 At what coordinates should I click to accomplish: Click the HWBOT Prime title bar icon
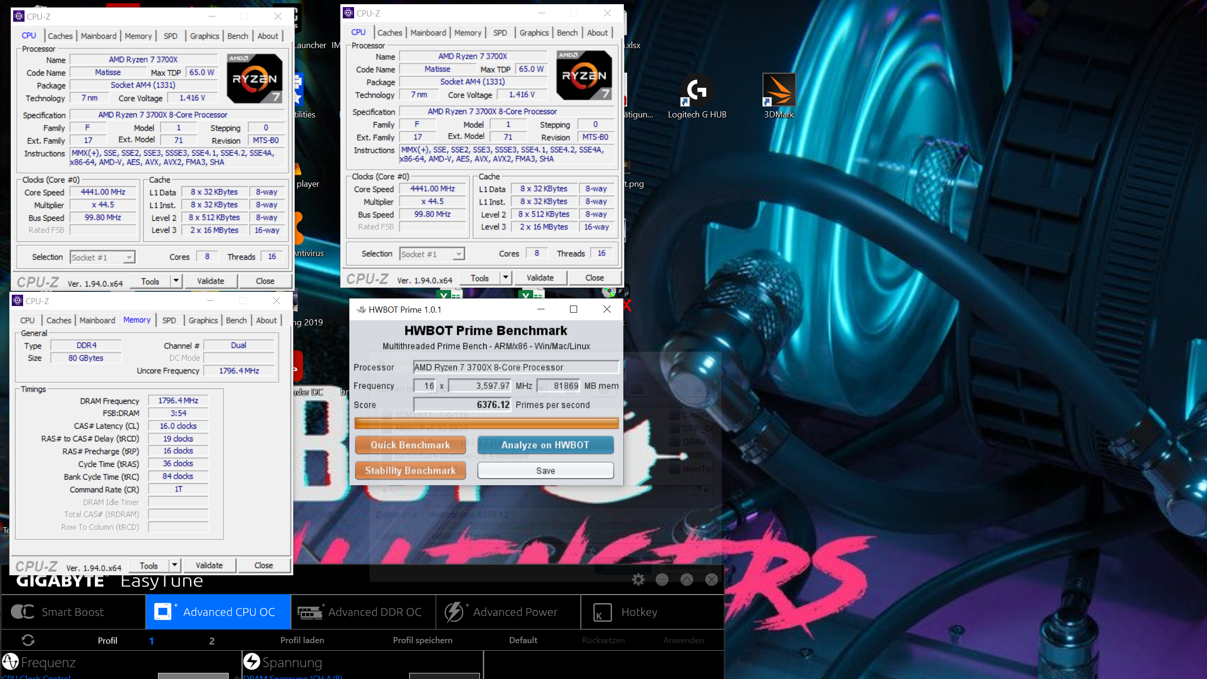point(361,309)
